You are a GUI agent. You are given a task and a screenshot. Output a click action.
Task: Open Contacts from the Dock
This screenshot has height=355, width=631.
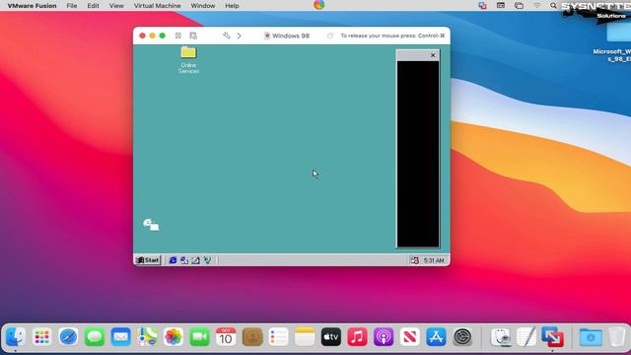point(252,337)
